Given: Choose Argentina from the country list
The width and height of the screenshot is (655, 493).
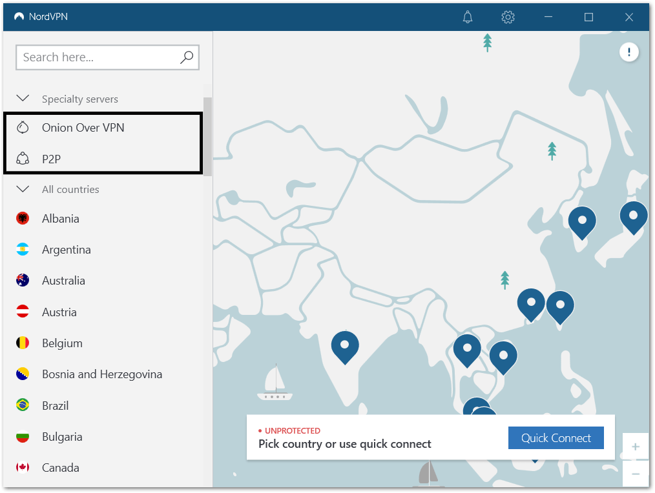Looking at the screenshot, I should click(x=66, y=250).
